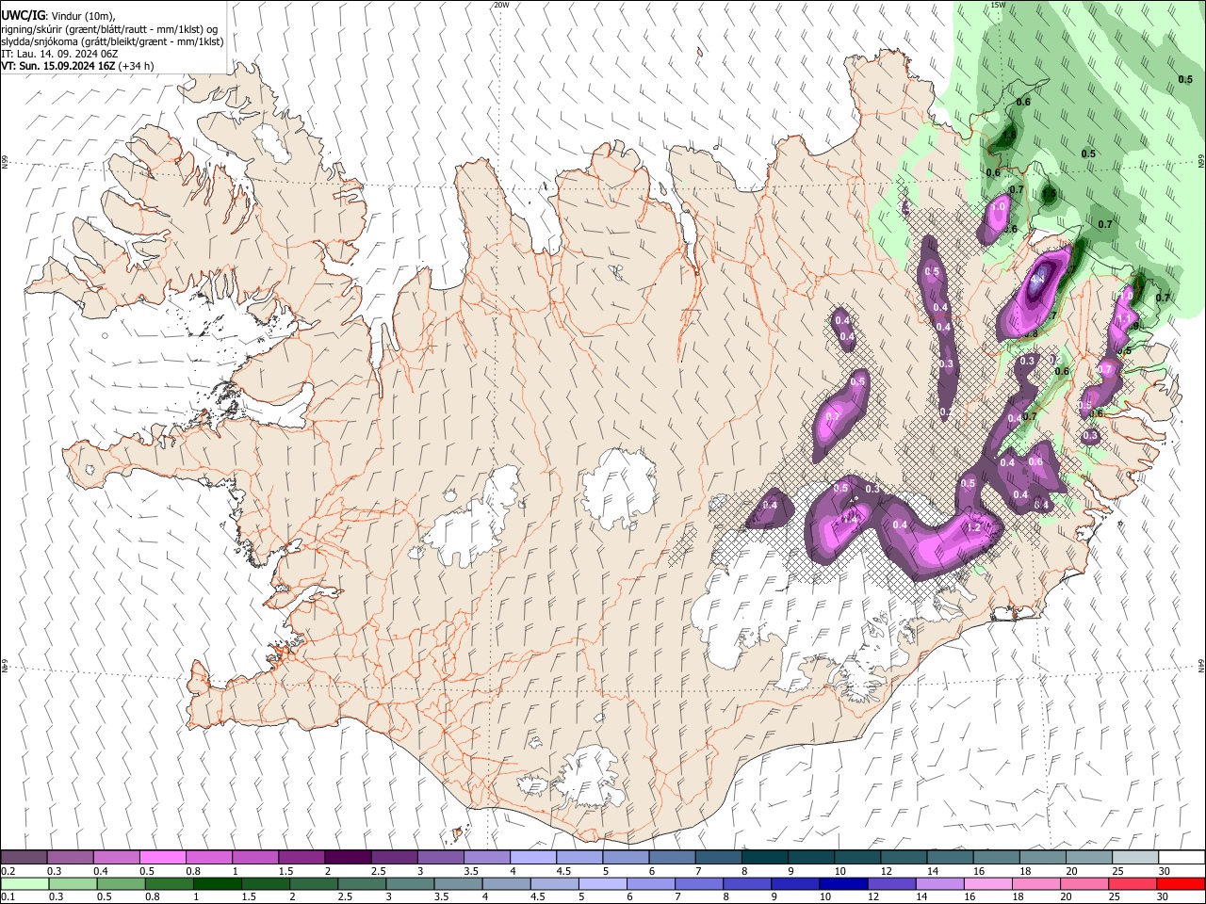This screenshot has height=904, width=1206.
Task: Click the dark blue 10 swatch on the rain scale
Action: pyautogui.click(x=842, y=883)
